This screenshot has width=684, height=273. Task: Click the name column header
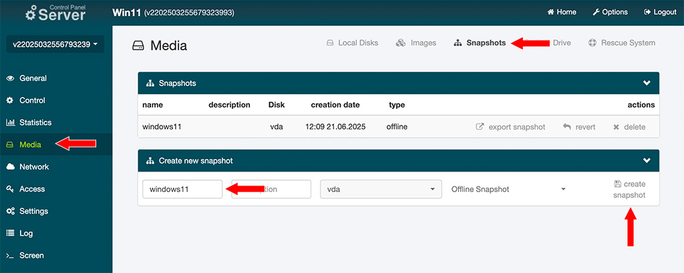(x=153, y=105)
